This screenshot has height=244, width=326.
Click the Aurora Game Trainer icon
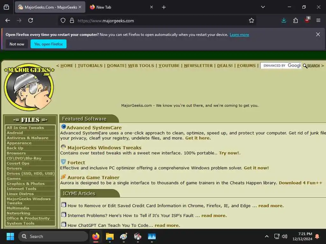[63, 177]
